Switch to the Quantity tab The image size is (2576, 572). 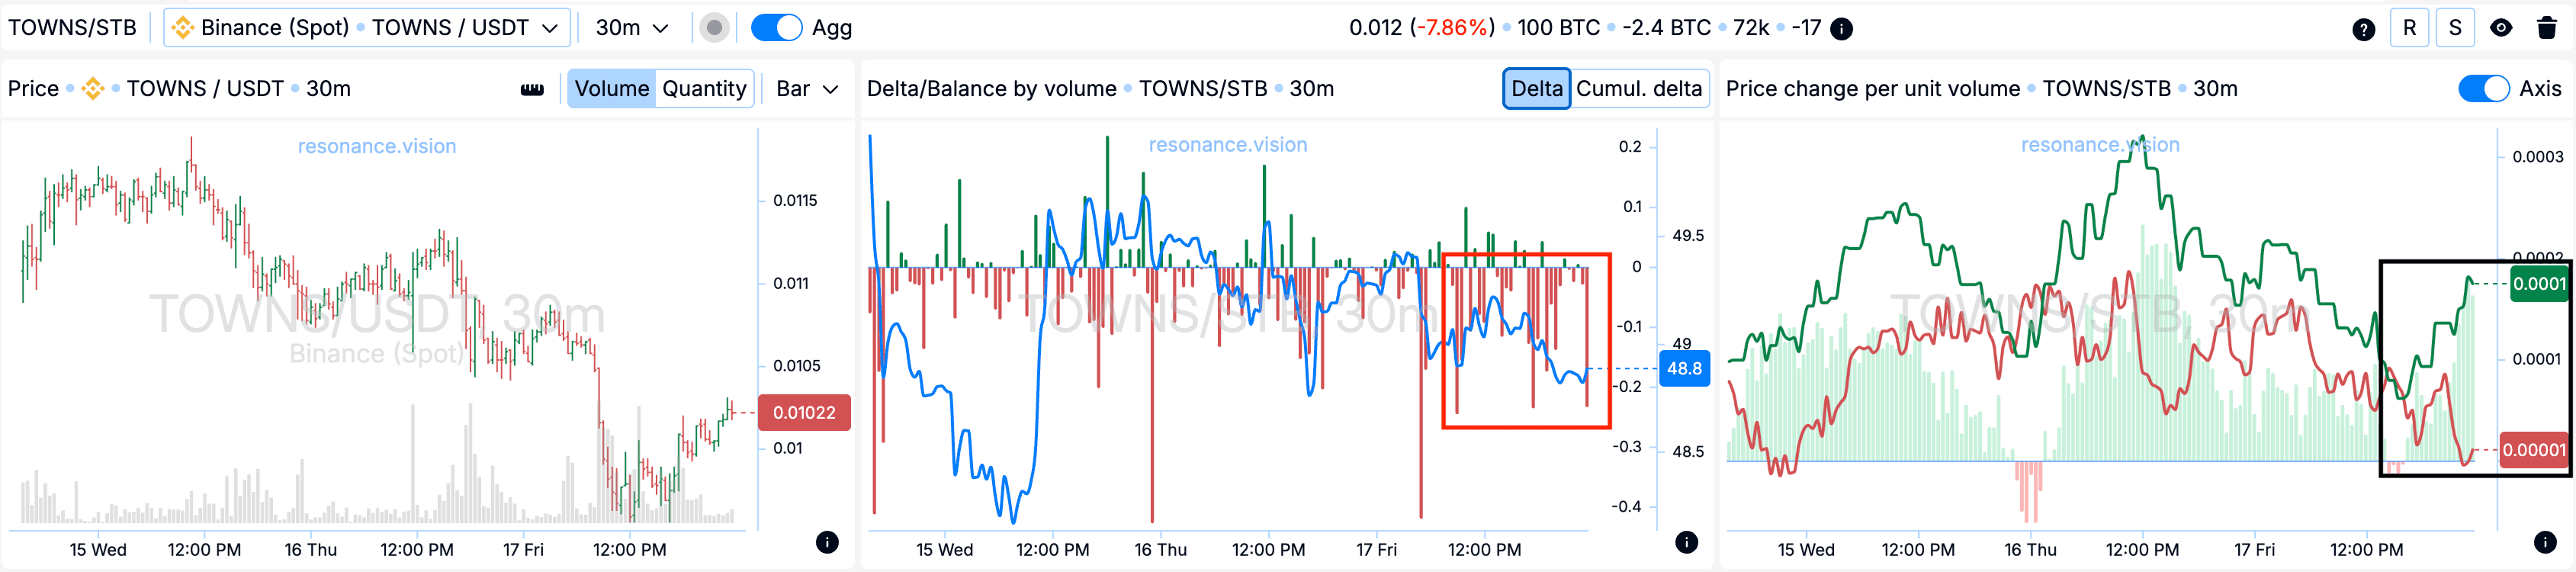coord(704,89)
